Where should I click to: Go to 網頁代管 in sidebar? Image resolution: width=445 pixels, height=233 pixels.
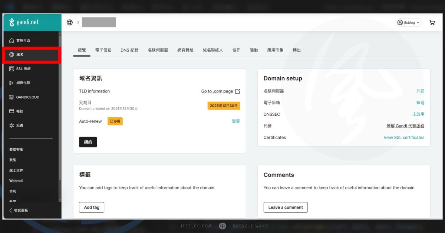(x=23, y=83)
